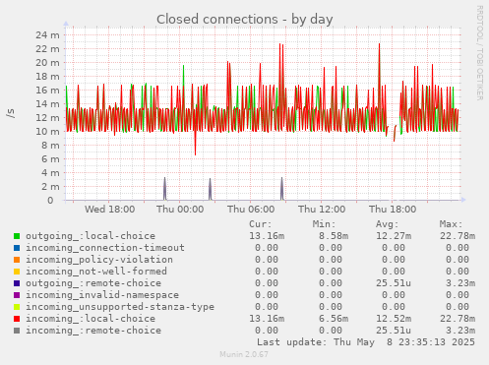Click the Min value 8.58m

[334, 236]
